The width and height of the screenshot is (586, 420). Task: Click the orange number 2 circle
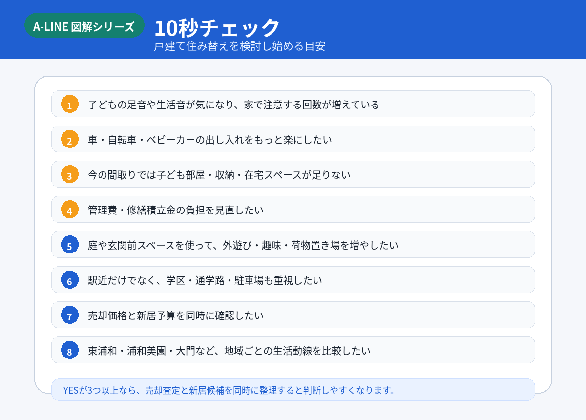70,139
